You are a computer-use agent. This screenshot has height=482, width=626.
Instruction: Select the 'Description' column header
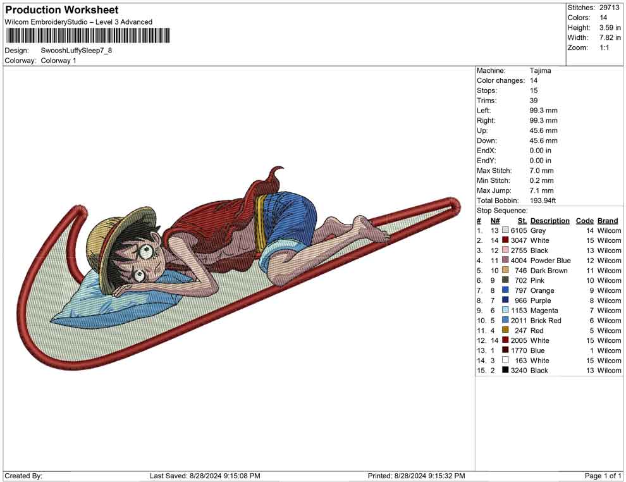click(x=549, y=220)
